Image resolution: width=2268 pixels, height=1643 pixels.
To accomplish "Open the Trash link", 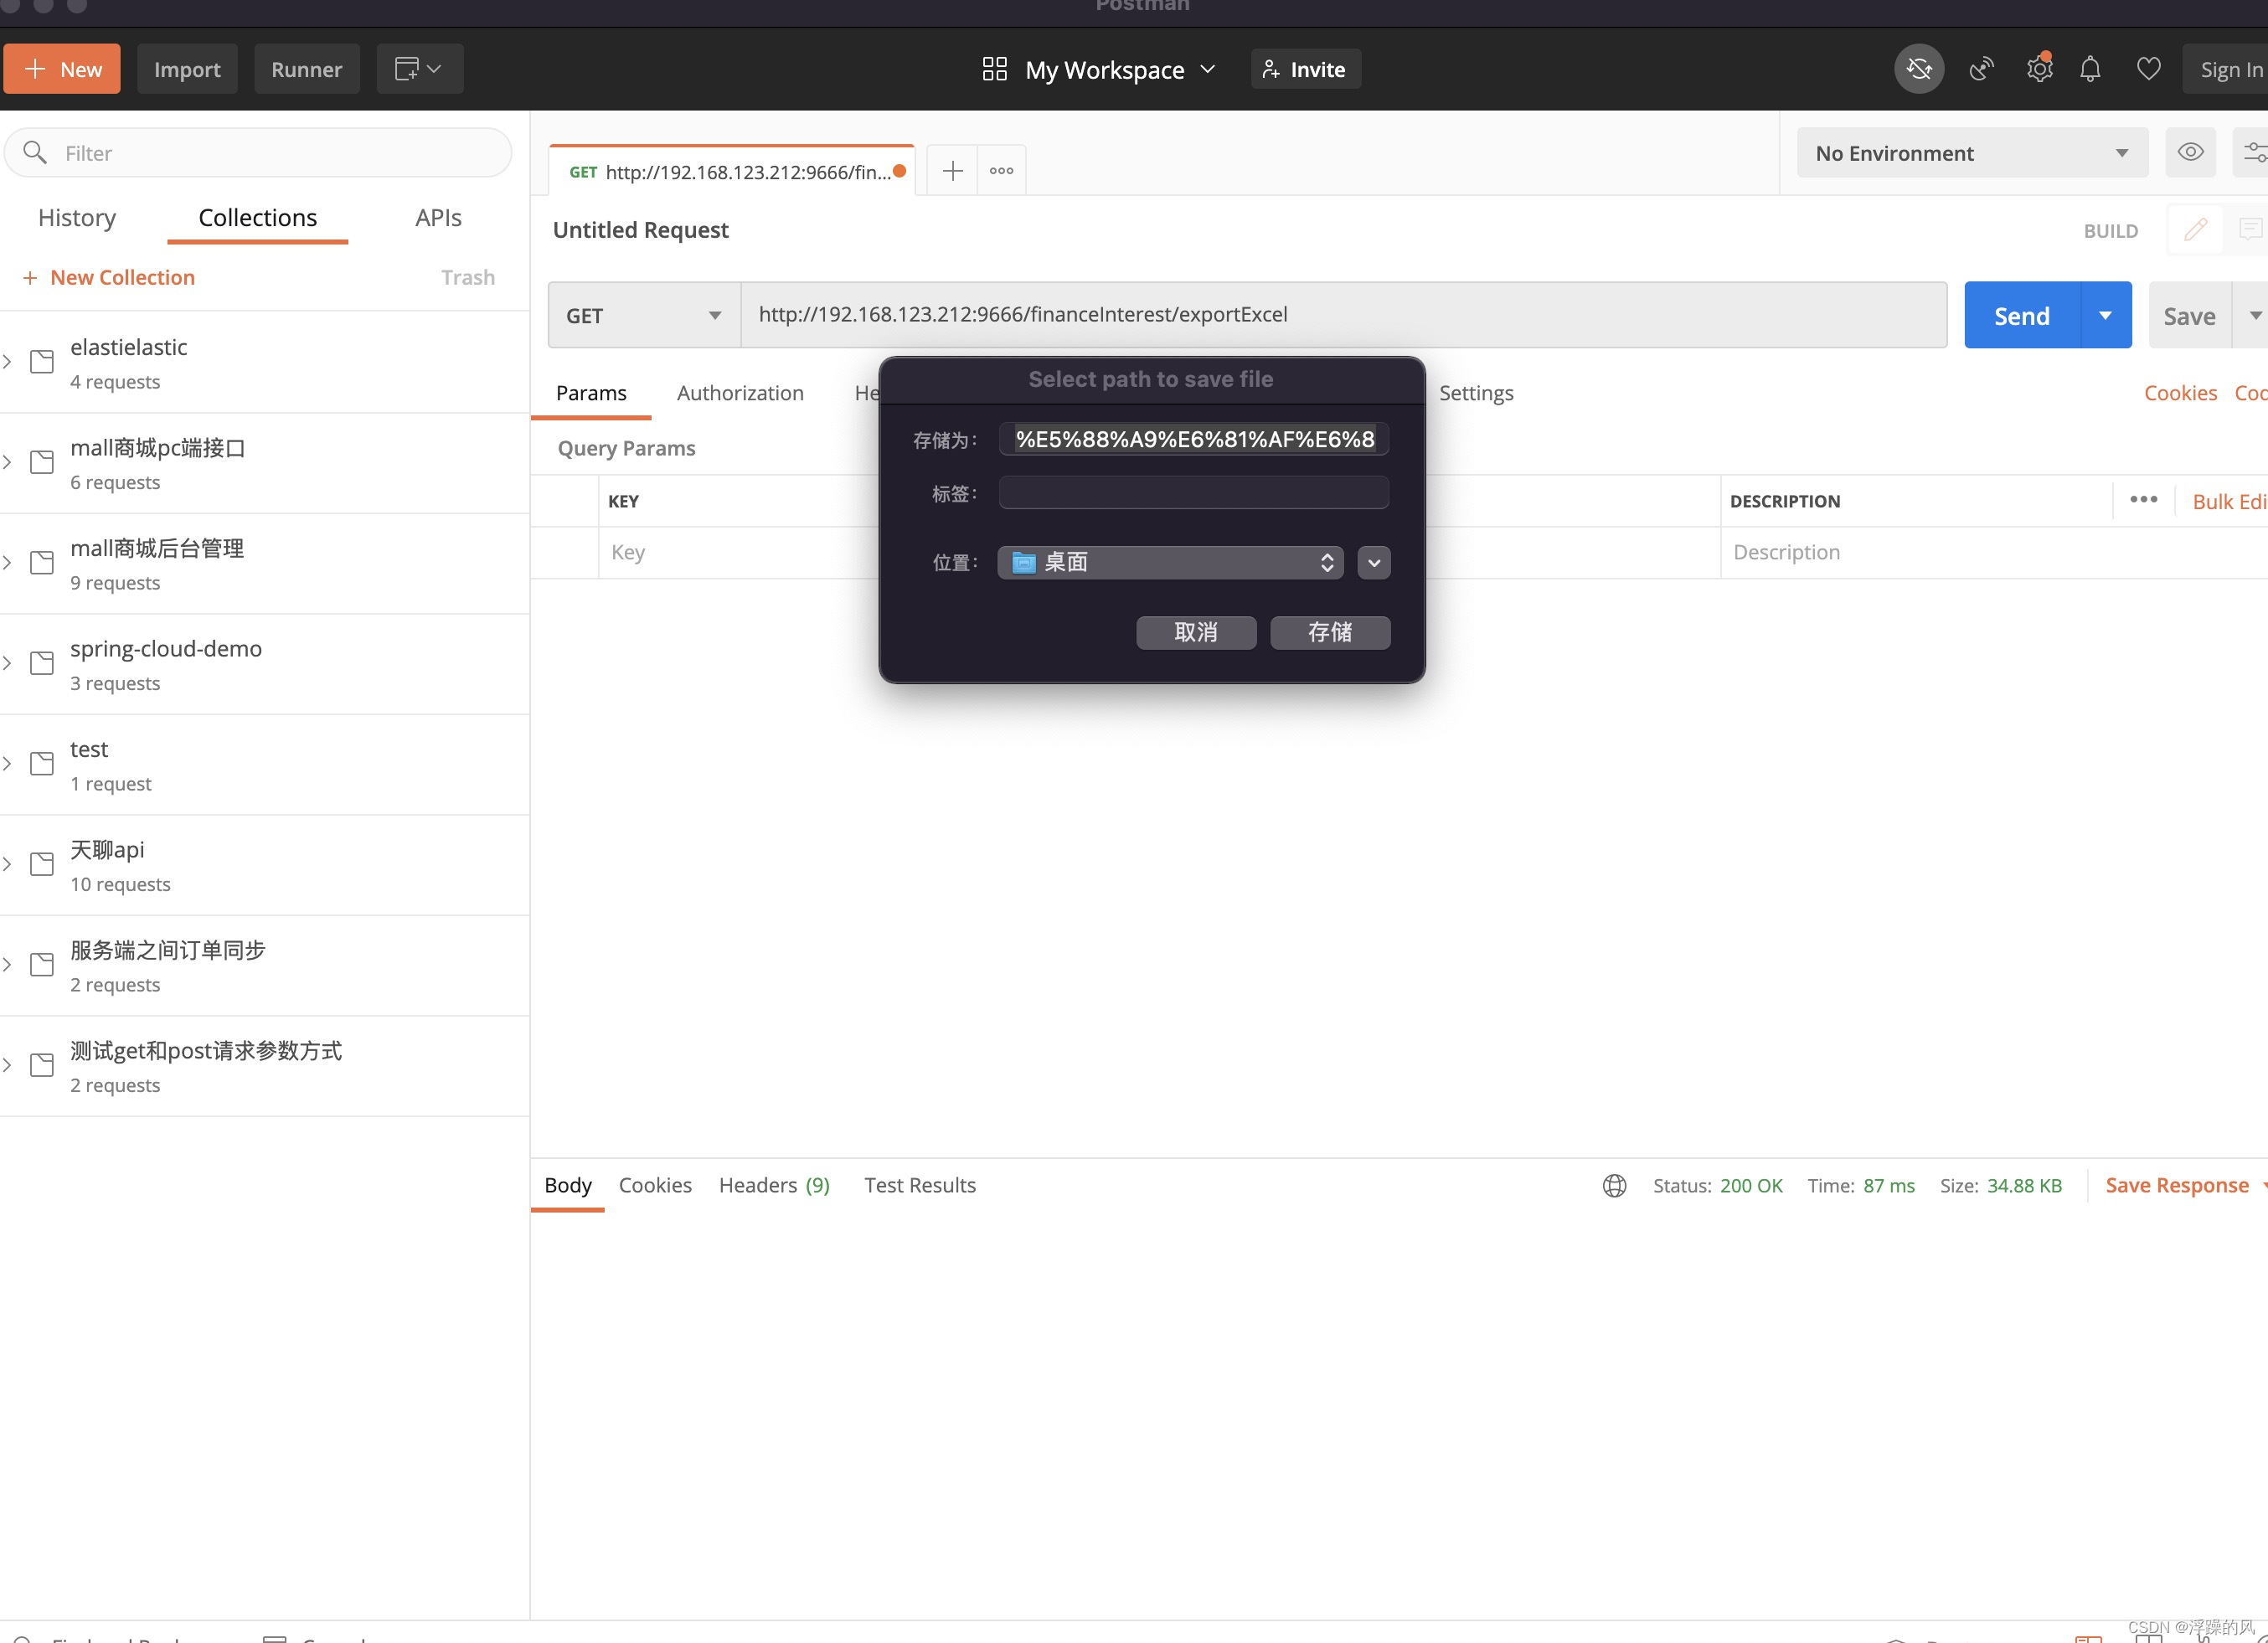I will point(468,277).
